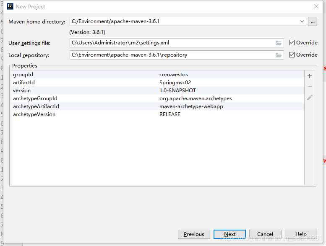Image resolution: width=326 pixels, height=246 pixels.
Task: Click into the User settings file field
Action: 177,43
